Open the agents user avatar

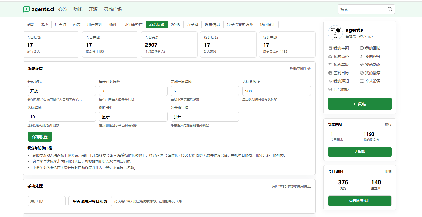click(x=335, y=33)
